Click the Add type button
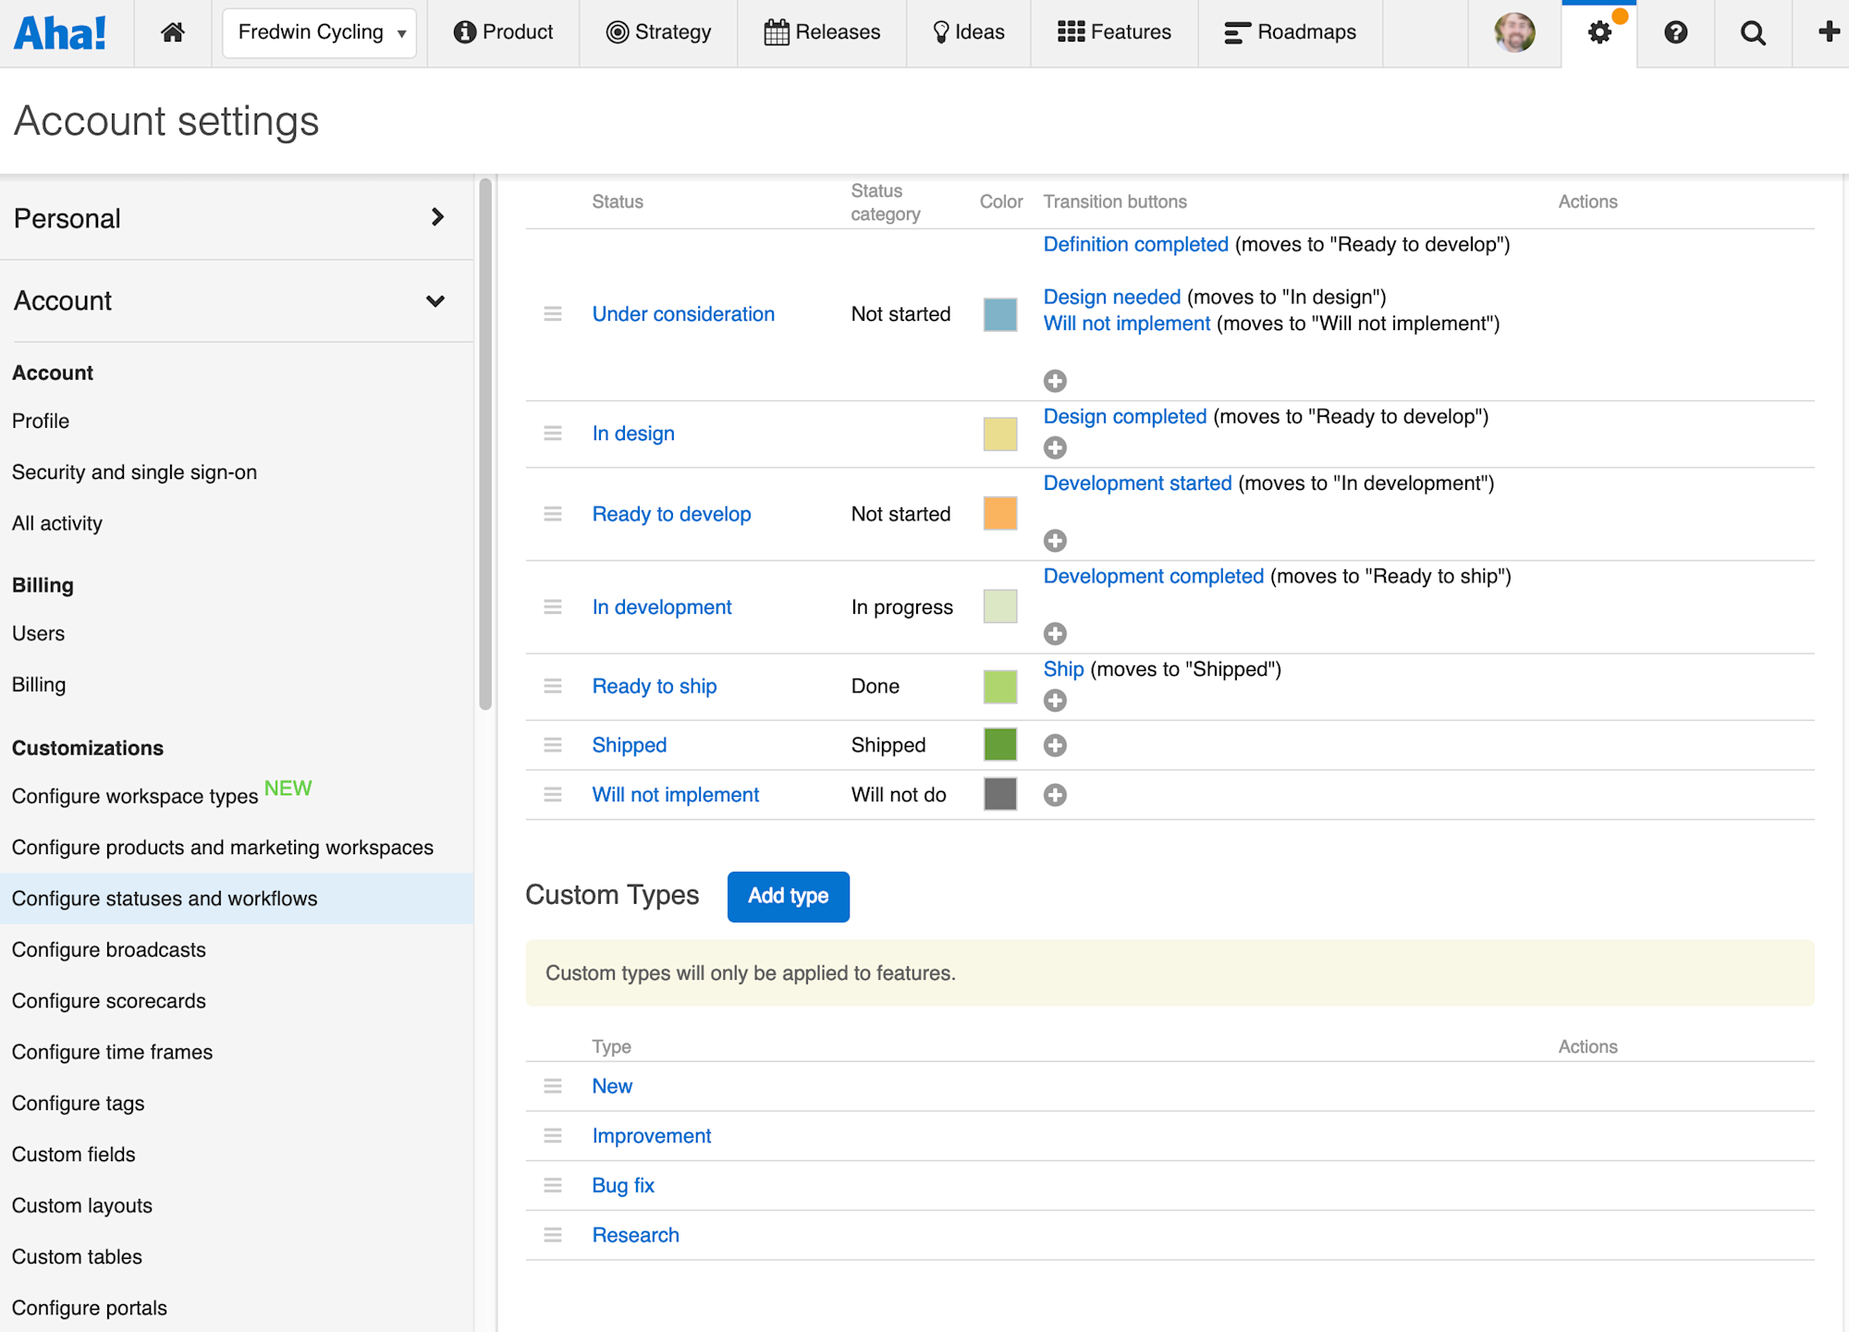1849x1332 pixels. pyautogui.click(x=788, y=896)
